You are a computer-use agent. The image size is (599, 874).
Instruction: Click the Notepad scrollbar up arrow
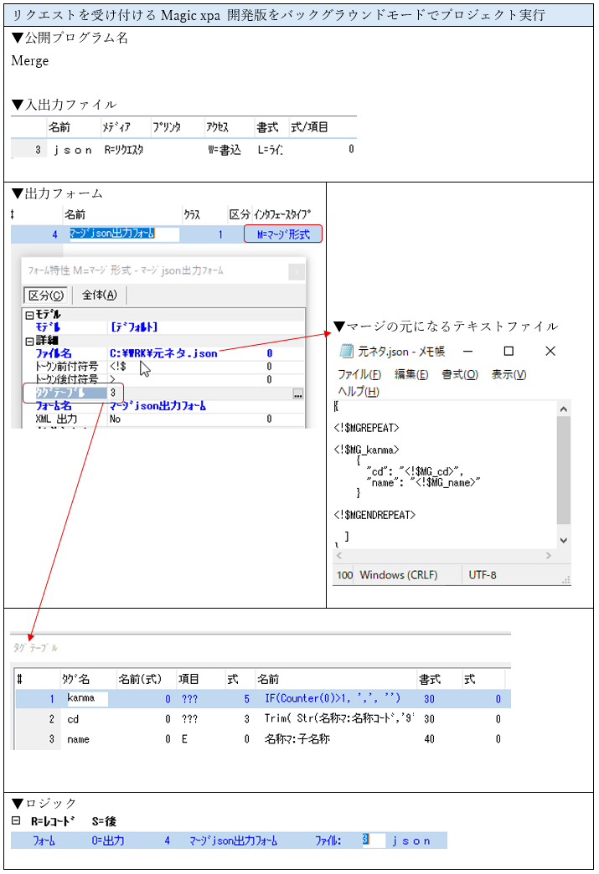[564, 409]
